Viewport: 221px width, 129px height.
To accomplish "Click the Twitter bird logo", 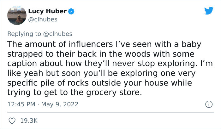I will 209,10.
